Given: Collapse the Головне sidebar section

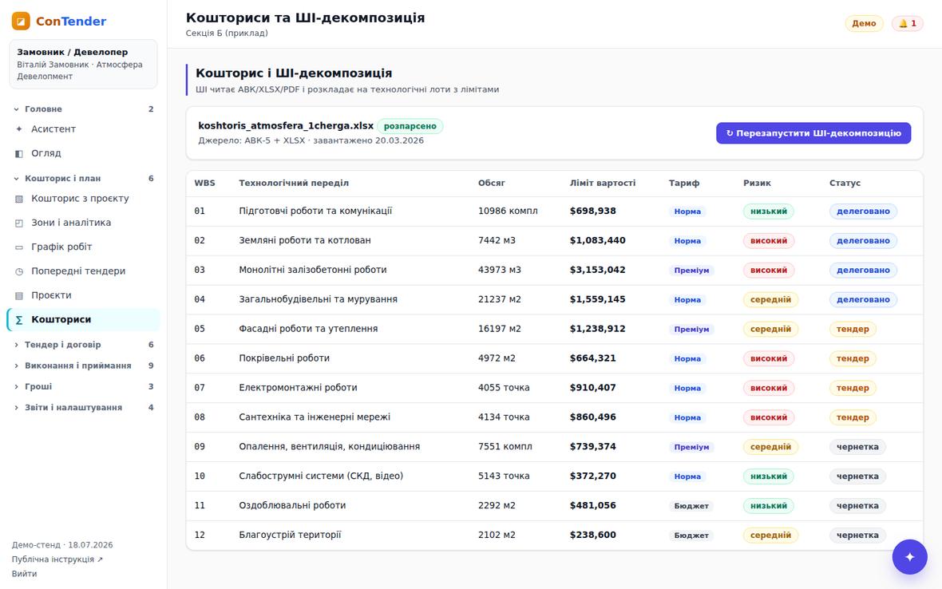Looking at the screenshot, I should click(x=84, y=109).
